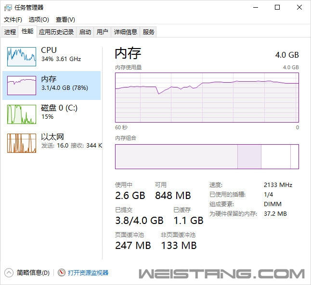Switch to the 进程 tab
Screen dimensions: 311x285
10,32
